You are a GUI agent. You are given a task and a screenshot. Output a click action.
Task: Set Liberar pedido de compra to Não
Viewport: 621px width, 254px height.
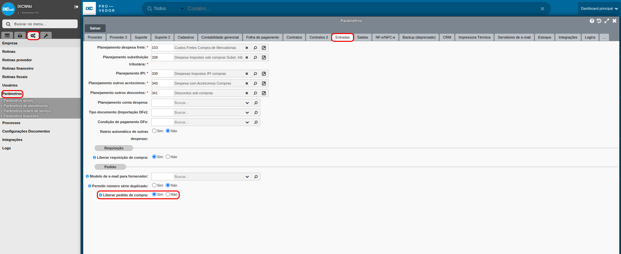[x=168, y=194]
